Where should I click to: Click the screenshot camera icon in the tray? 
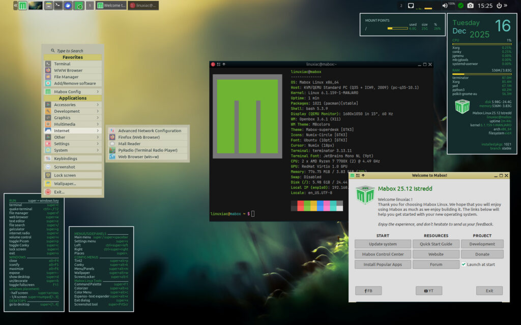(x=471, y=5)
